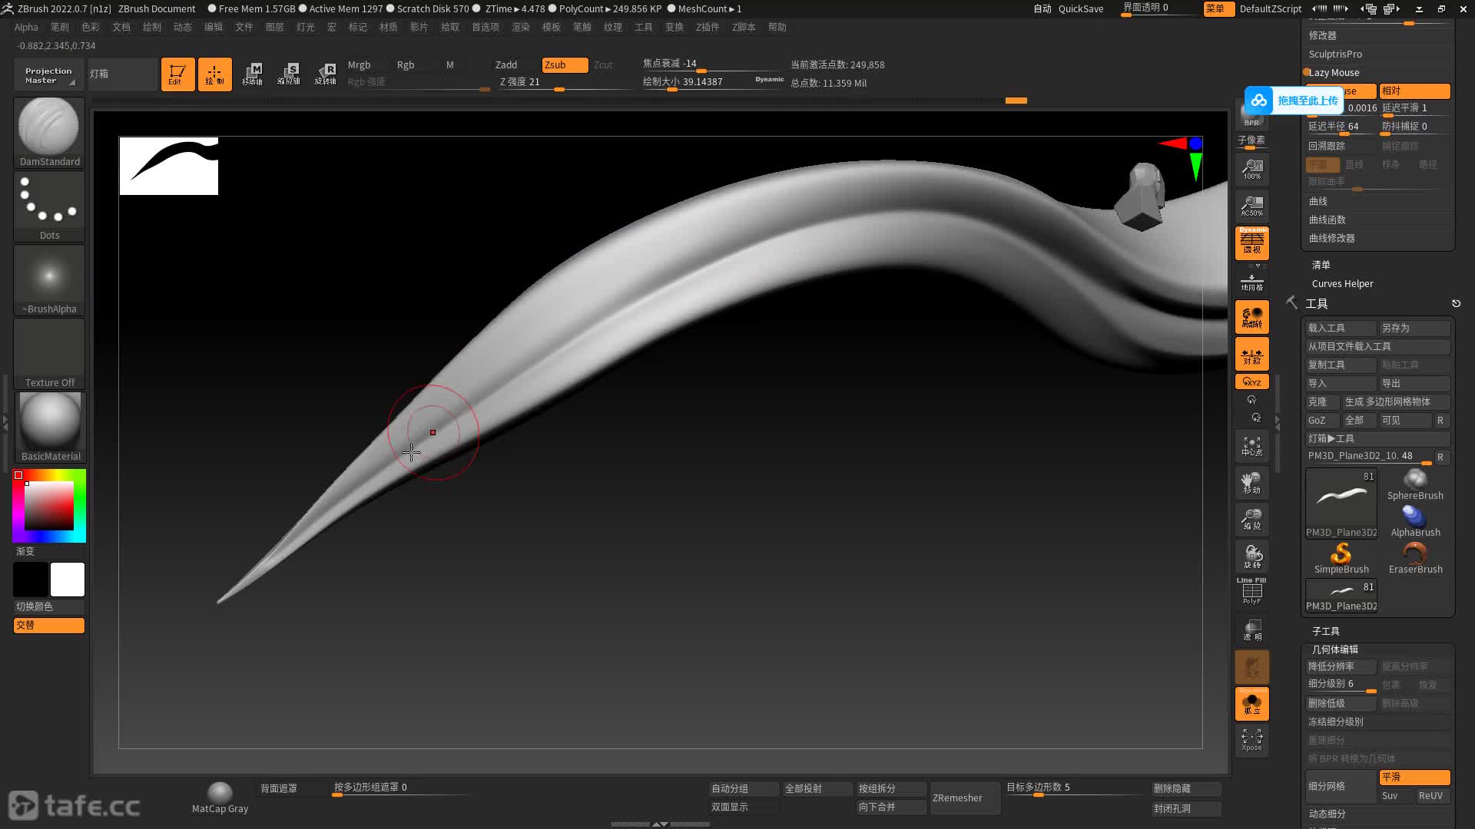Activate the Rotate gizmo icon

coord(326,74)
